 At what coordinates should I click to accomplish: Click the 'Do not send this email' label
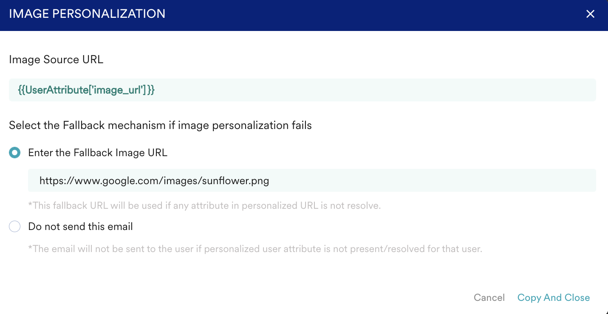pos(80,227)
